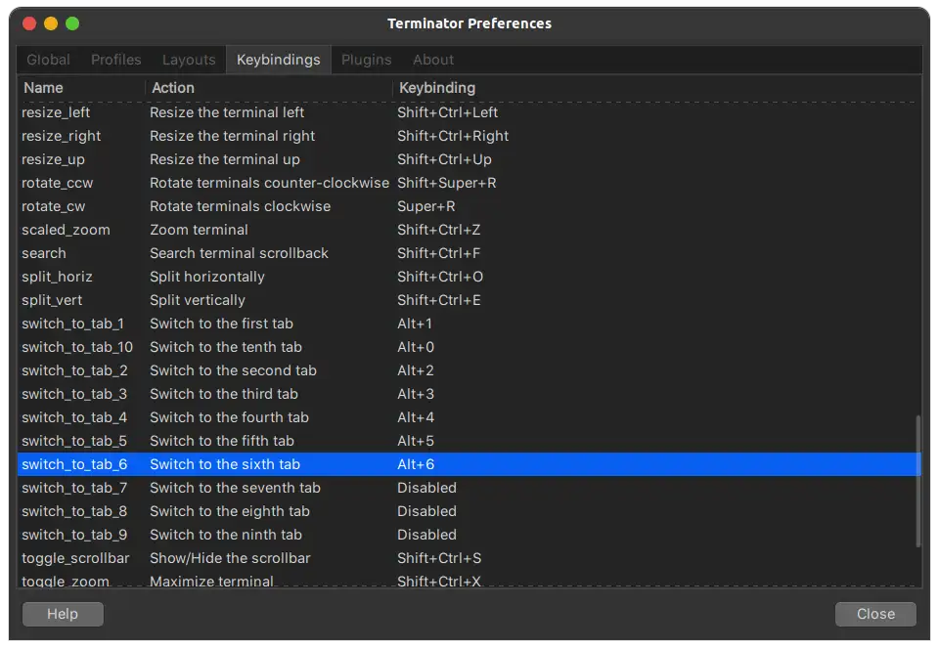Edit the Shift+Ctrl+Z keybinding cell

[x=438, y=230]
